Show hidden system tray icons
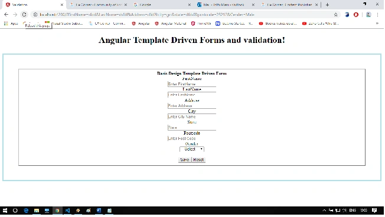This screenshot has width=385, height=217. [324, 211]
